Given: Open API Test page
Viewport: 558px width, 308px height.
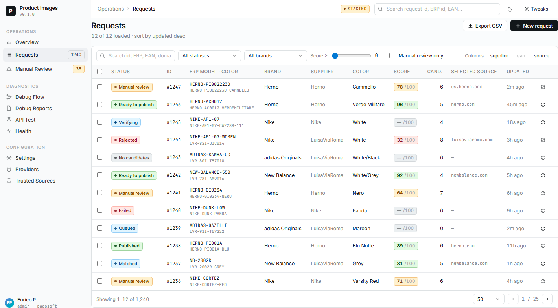Looking at the screenshot, I should point(45,120).
